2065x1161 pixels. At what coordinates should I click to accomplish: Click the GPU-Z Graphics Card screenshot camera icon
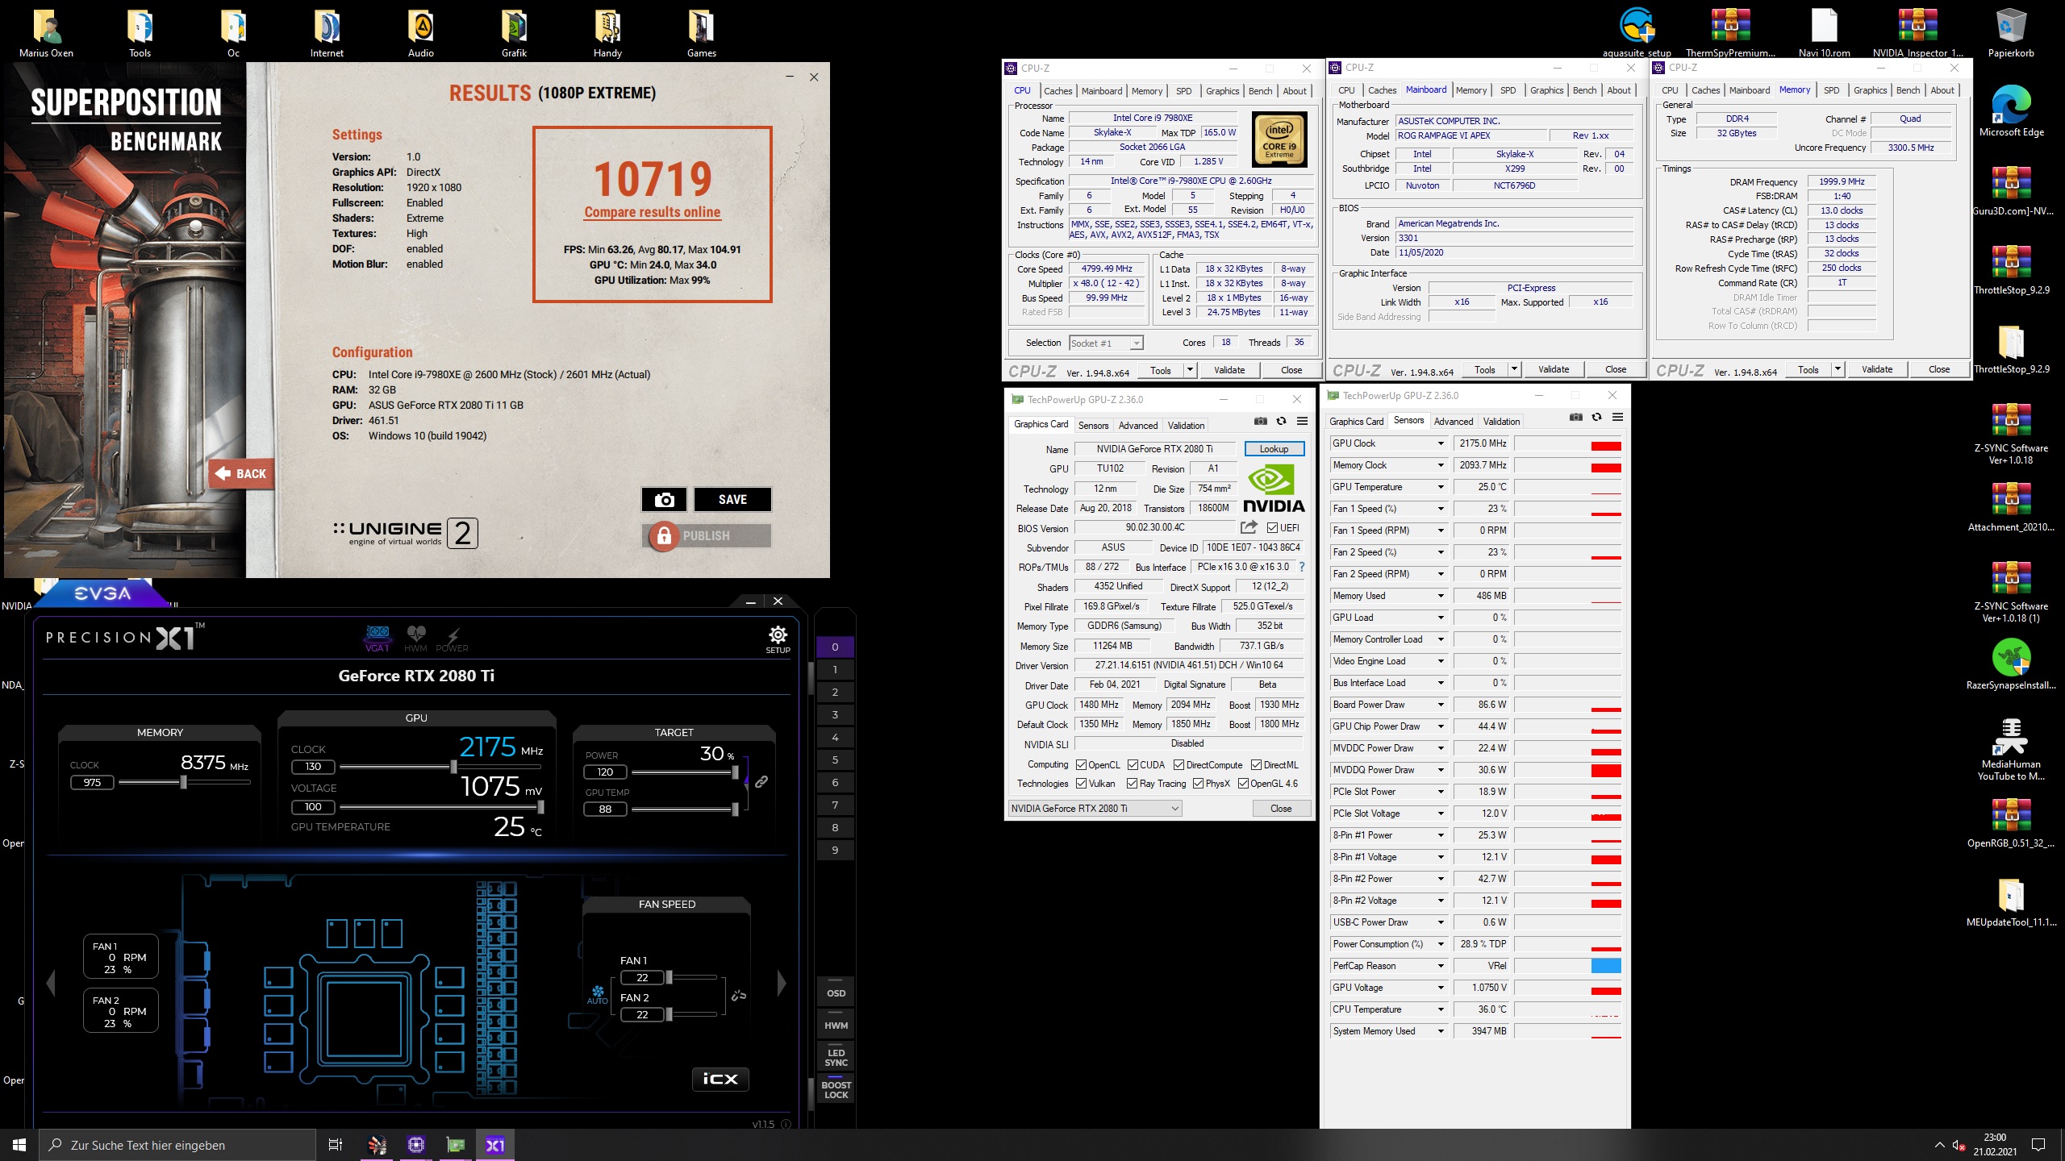1261,421
